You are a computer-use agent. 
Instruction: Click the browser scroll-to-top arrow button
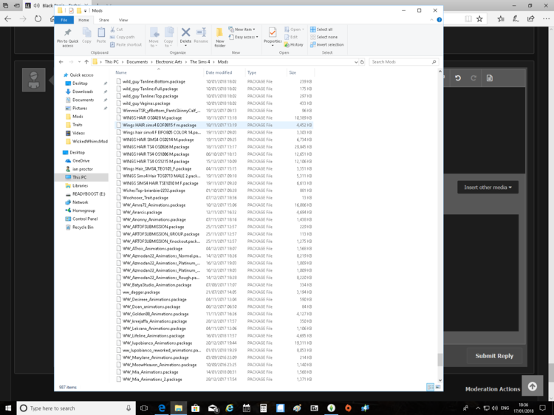tap(533, 386)
